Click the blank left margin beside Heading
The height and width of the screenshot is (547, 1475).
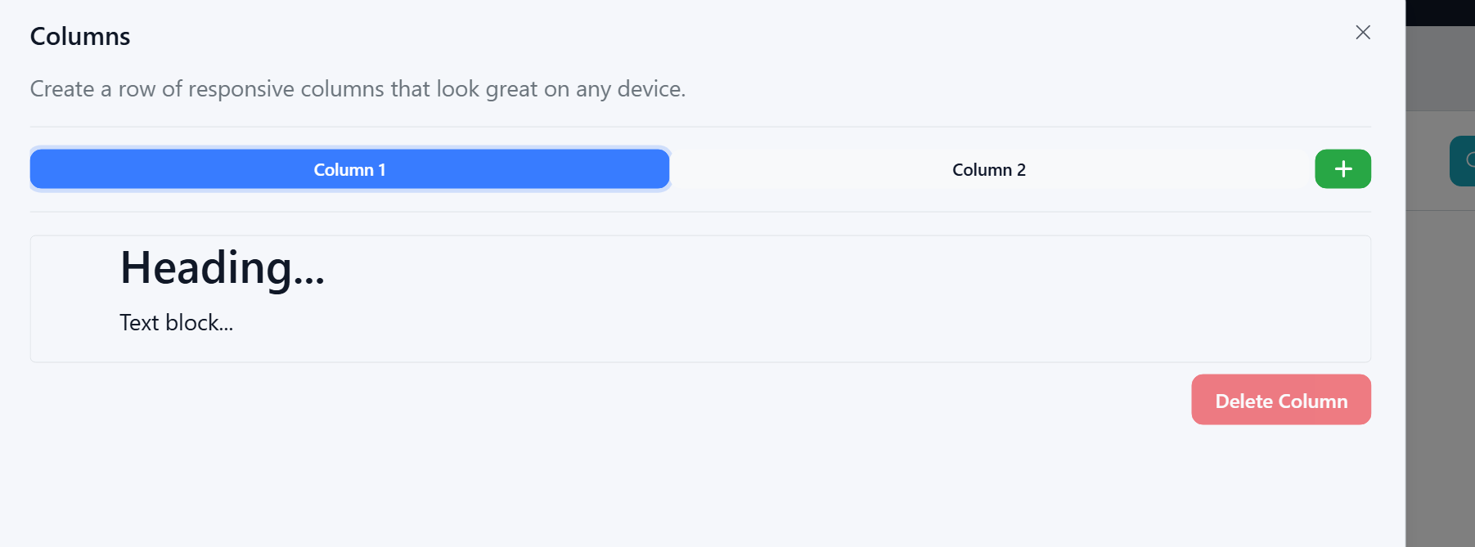[x=75, y=270]
